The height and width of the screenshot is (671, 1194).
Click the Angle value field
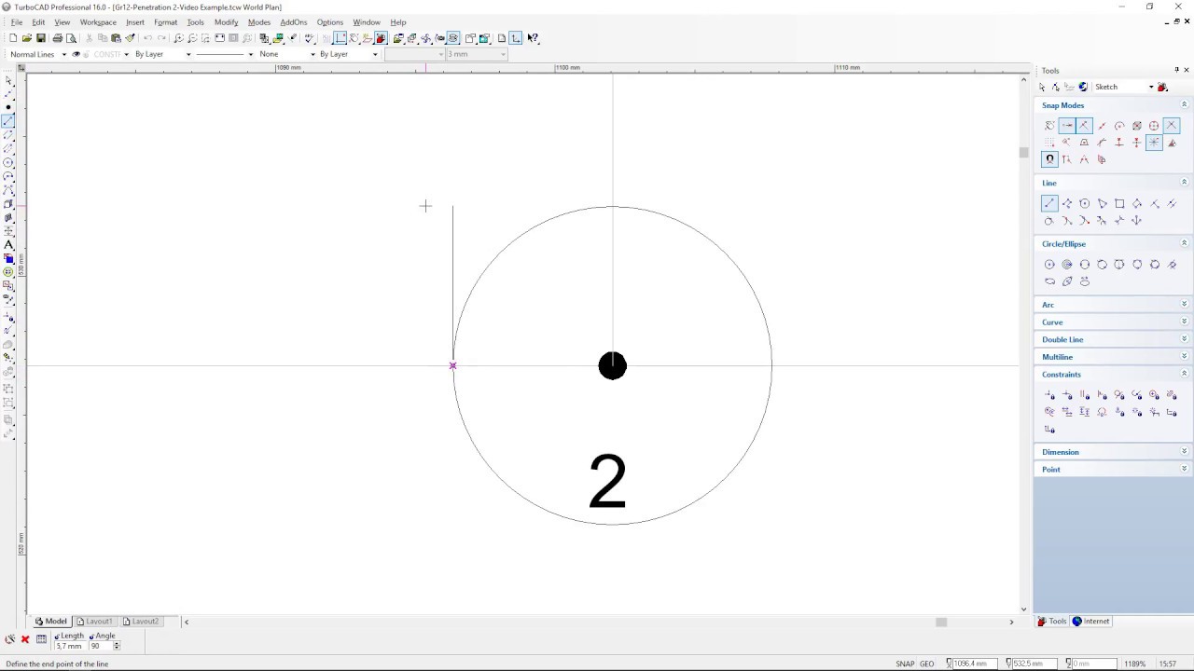tap(101, 646)
